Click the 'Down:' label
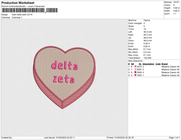 (x=131, y=41)
